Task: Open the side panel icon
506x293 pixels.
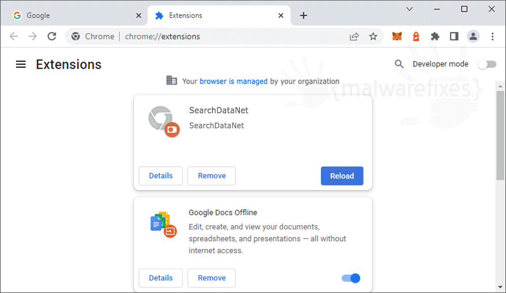Action: [454, 36]
